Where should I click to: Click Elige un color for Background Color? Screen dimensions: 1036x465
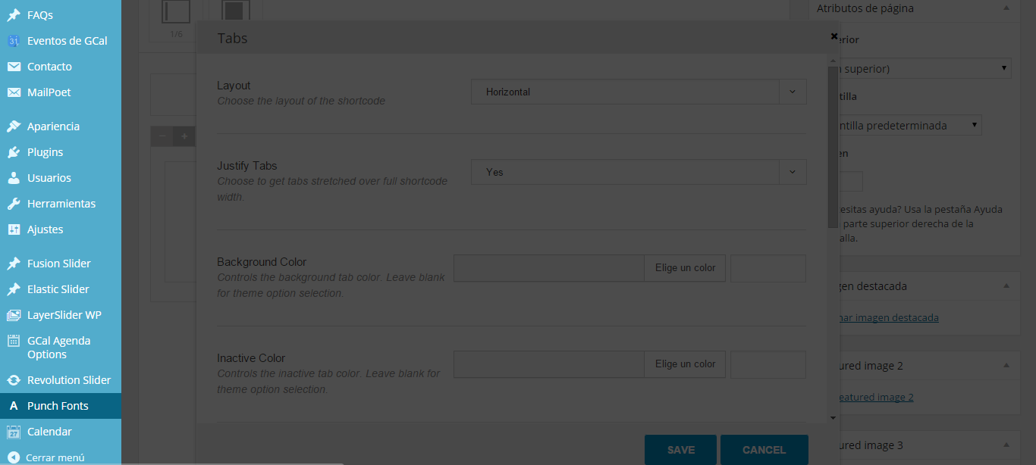coord(685,268)
